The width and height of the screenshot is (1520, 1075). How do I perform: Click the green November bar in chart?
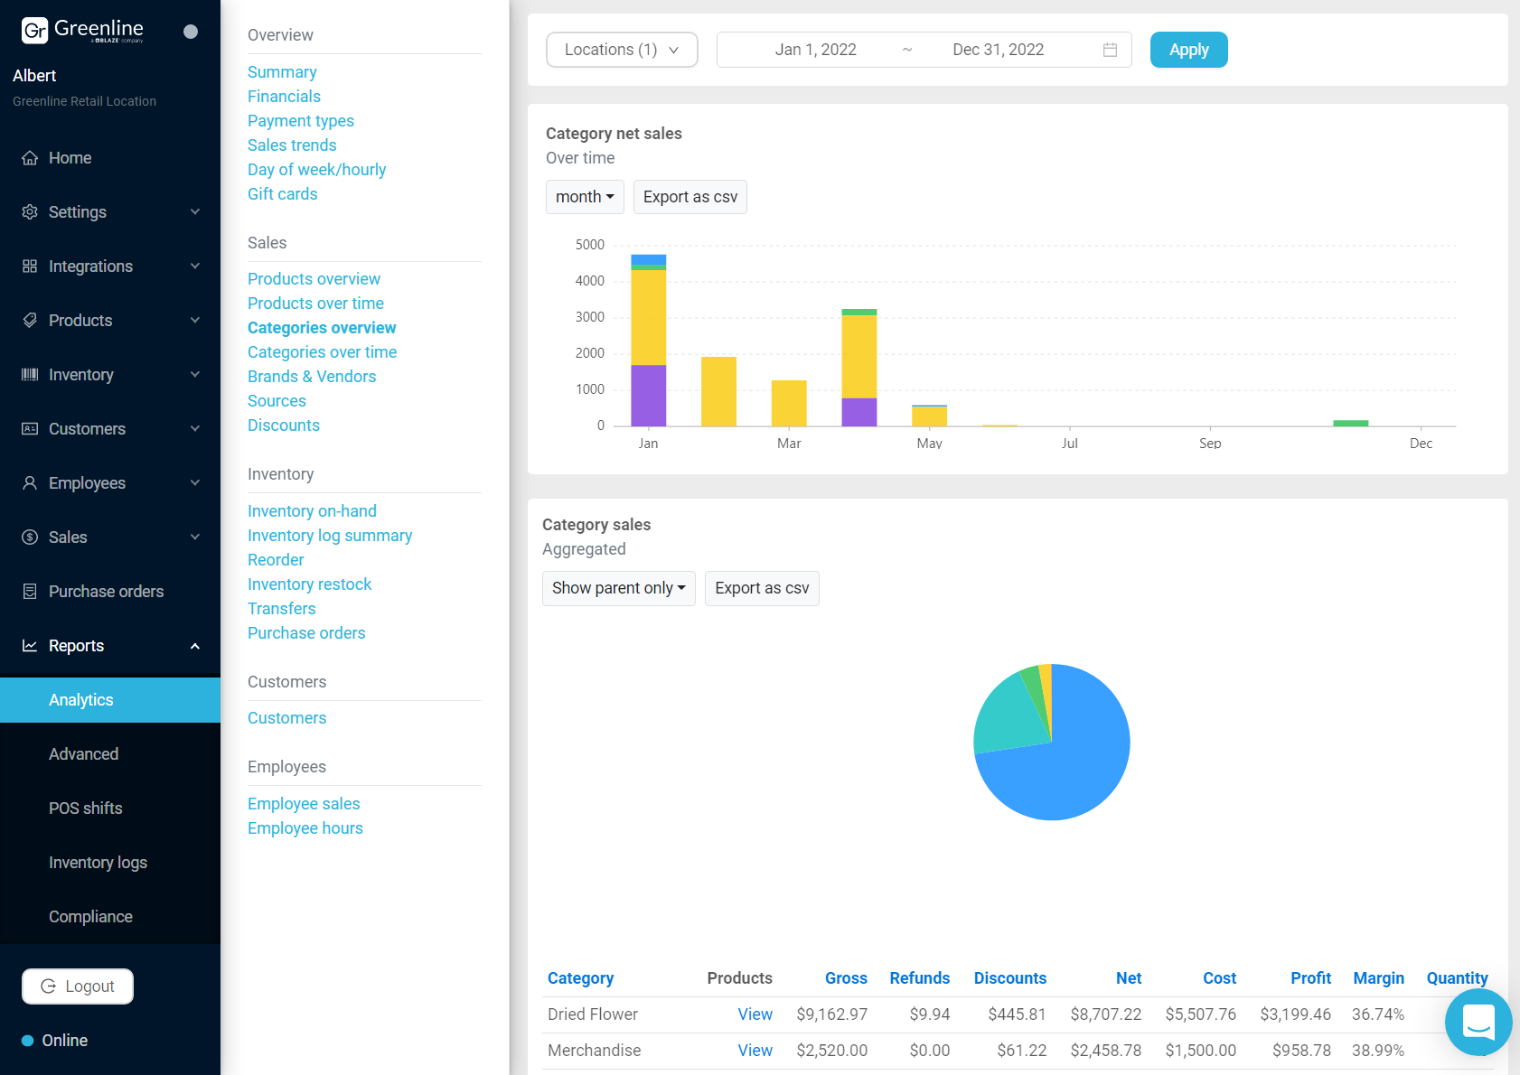tap(1351, 424)
